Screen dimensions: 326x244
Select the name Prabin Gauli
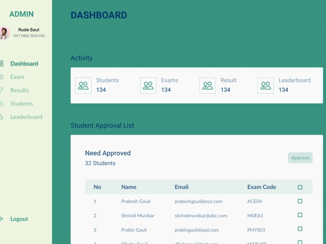click(134, 230)
